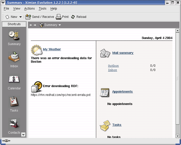Open the Contacts rolodex shortcut icon
The image size is (181, 145).
coord(14,124)
